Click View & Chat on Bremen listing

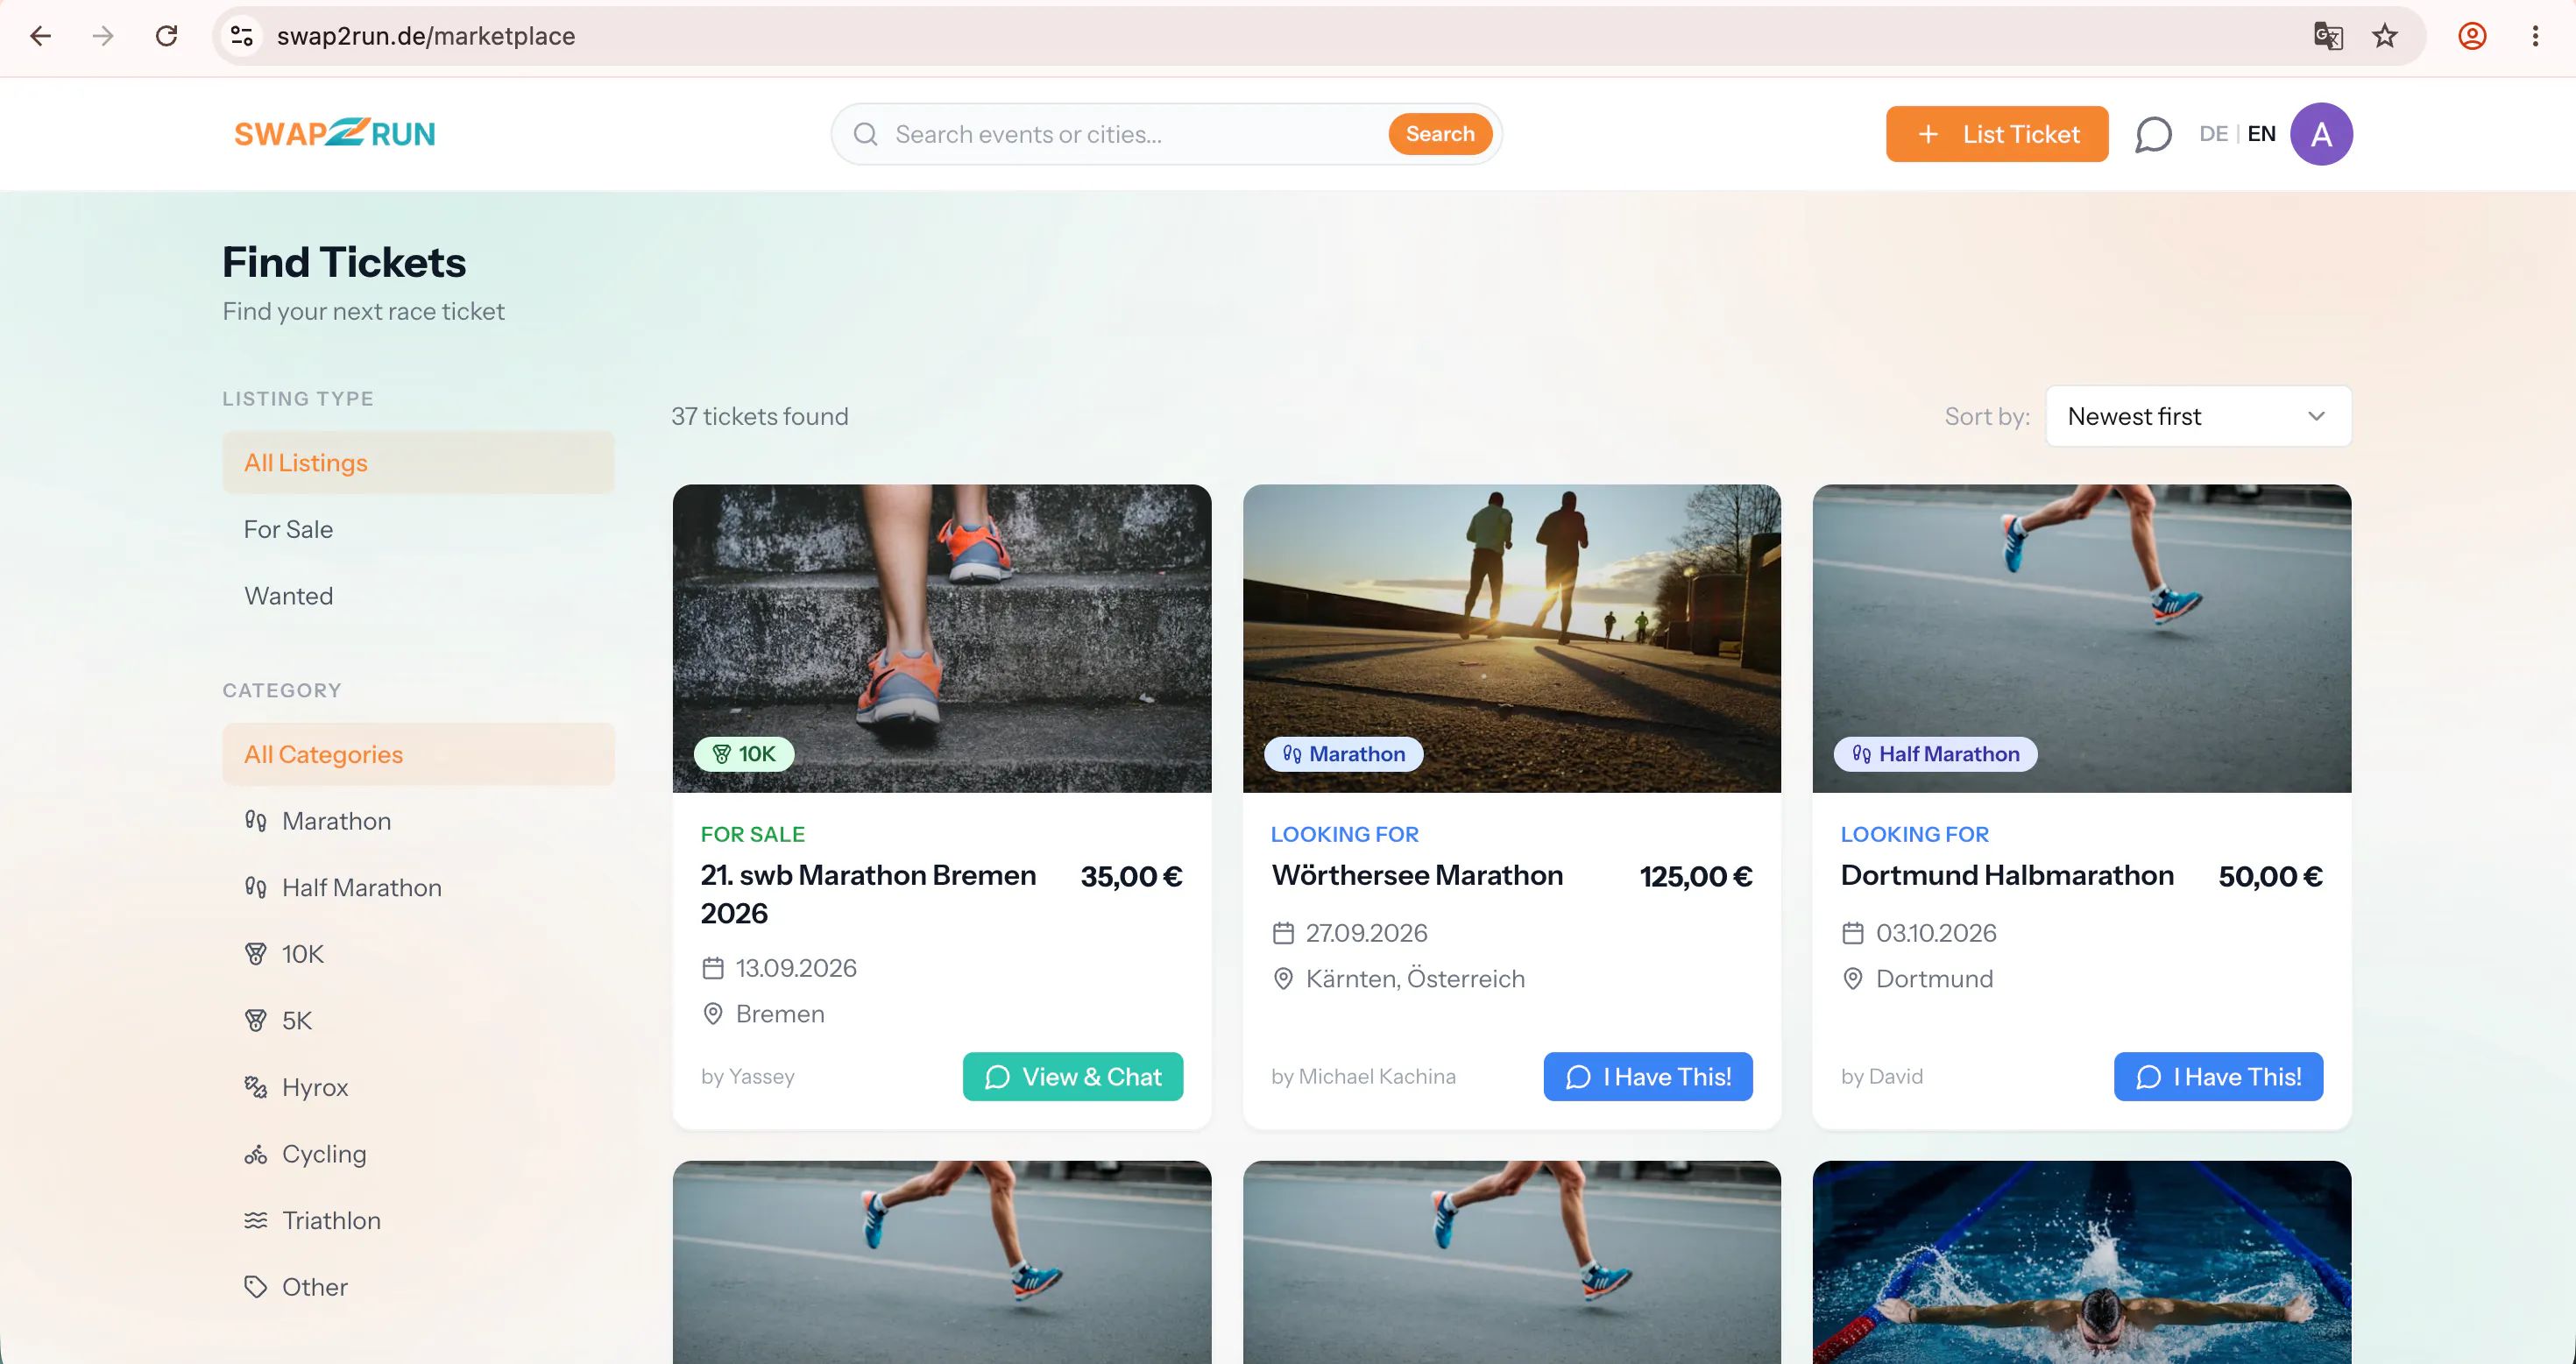point(1072,1076)
